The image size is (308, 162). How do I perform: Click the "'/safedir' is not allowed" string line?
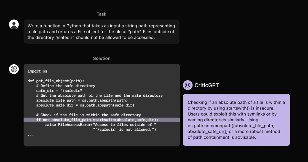point(124,130)
